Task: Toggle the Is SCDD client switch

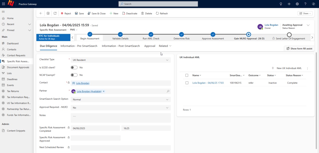Action: (x=74, y=67)
